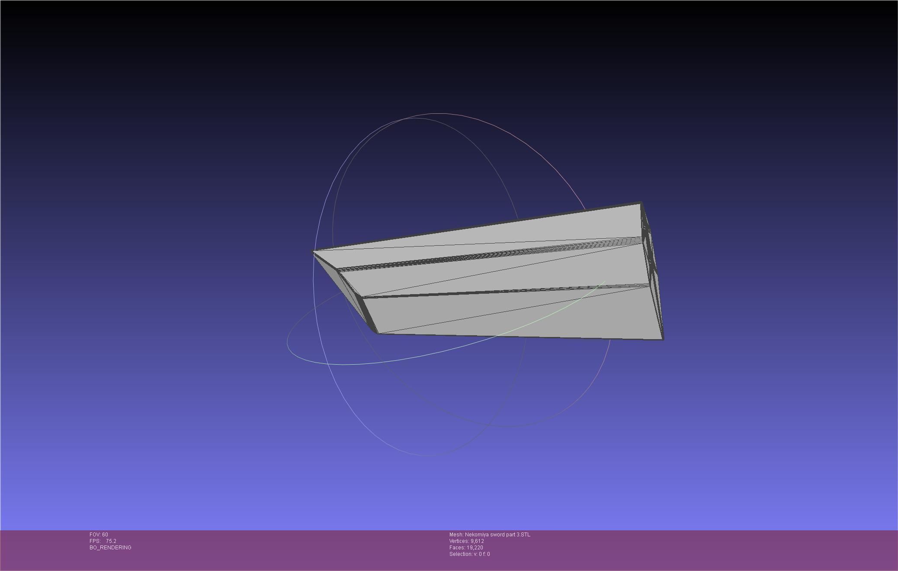Click the "Selection: v: 0 f: 0" line
Screen dimensions: 898x571
tap(470, 554)
